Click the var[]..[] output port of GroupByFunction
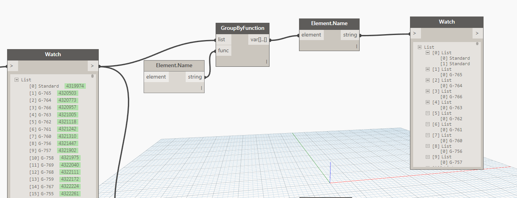 pos(258,39)
